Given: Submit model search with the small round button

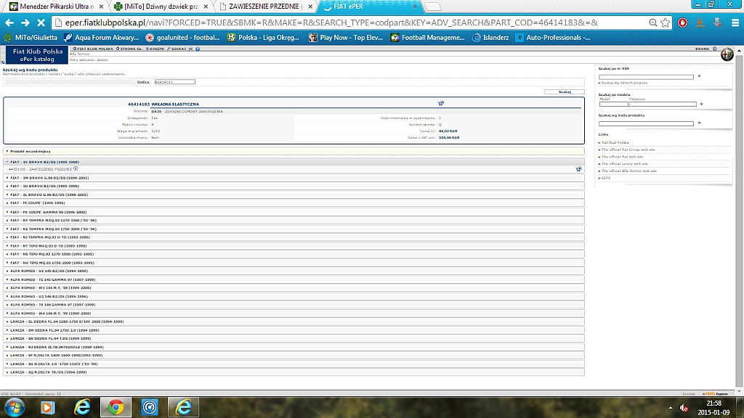Looking at the screenshot, I should [701, 104].
